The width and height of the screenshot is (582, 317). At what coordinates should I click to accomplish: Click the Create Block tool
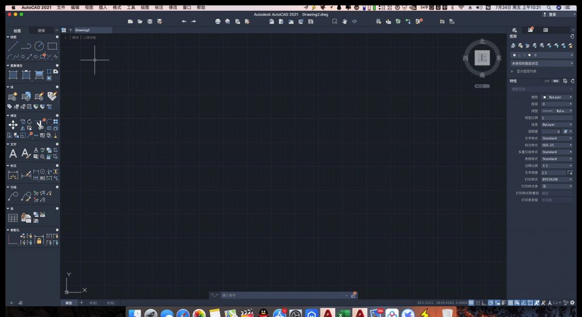coord(13,97)
